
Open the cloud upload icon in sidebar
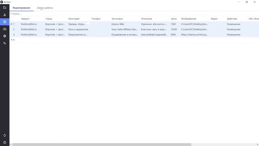(4, 29)
